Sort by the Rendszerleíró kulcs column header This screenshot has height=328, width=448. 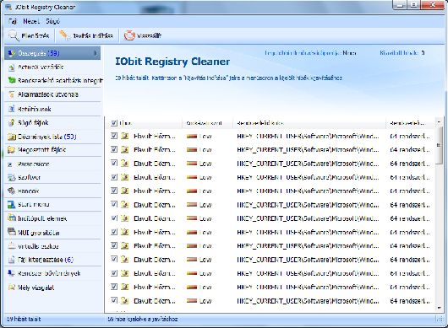309,123
